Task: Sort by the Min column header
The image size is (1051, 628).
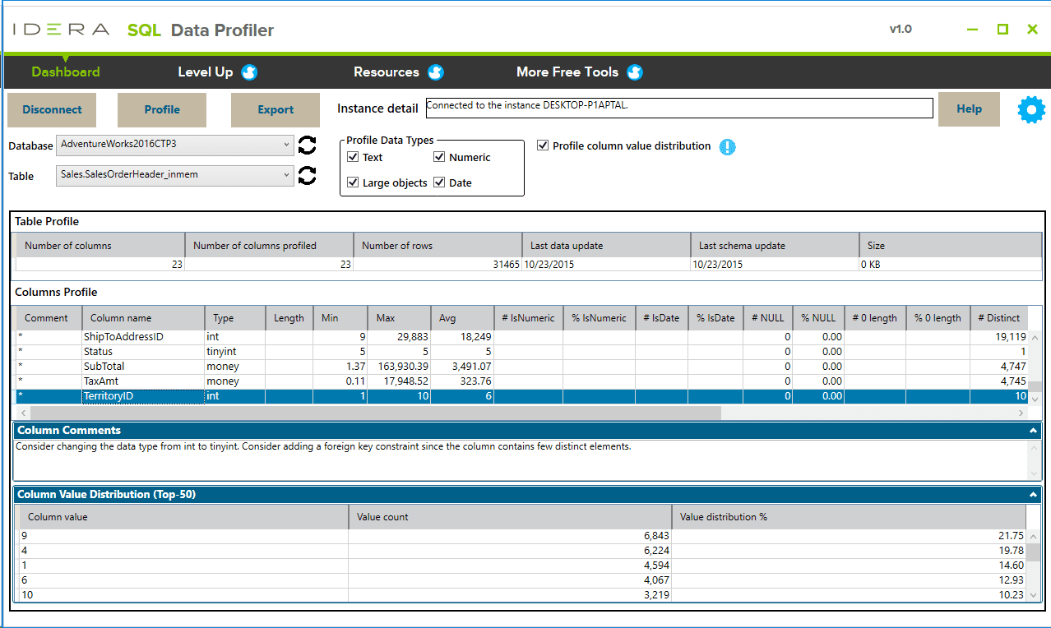Action: tap(340, 318)
